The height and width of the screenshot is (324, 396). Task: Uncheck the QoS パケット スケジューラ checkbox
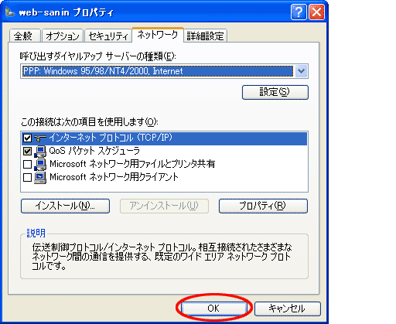pos(27,151)
